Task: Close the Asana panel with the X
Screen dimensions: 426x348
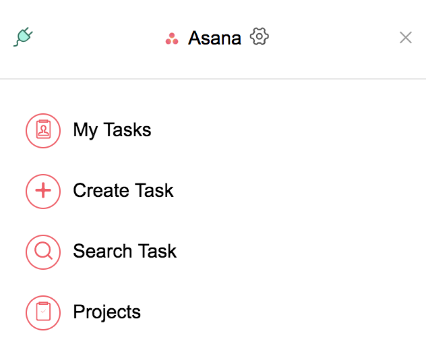Action: point(406,37)
